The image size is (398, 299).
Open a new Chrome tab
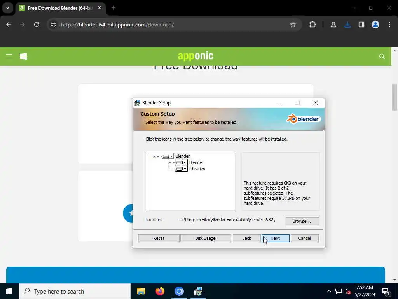click(x=113, y=8)
